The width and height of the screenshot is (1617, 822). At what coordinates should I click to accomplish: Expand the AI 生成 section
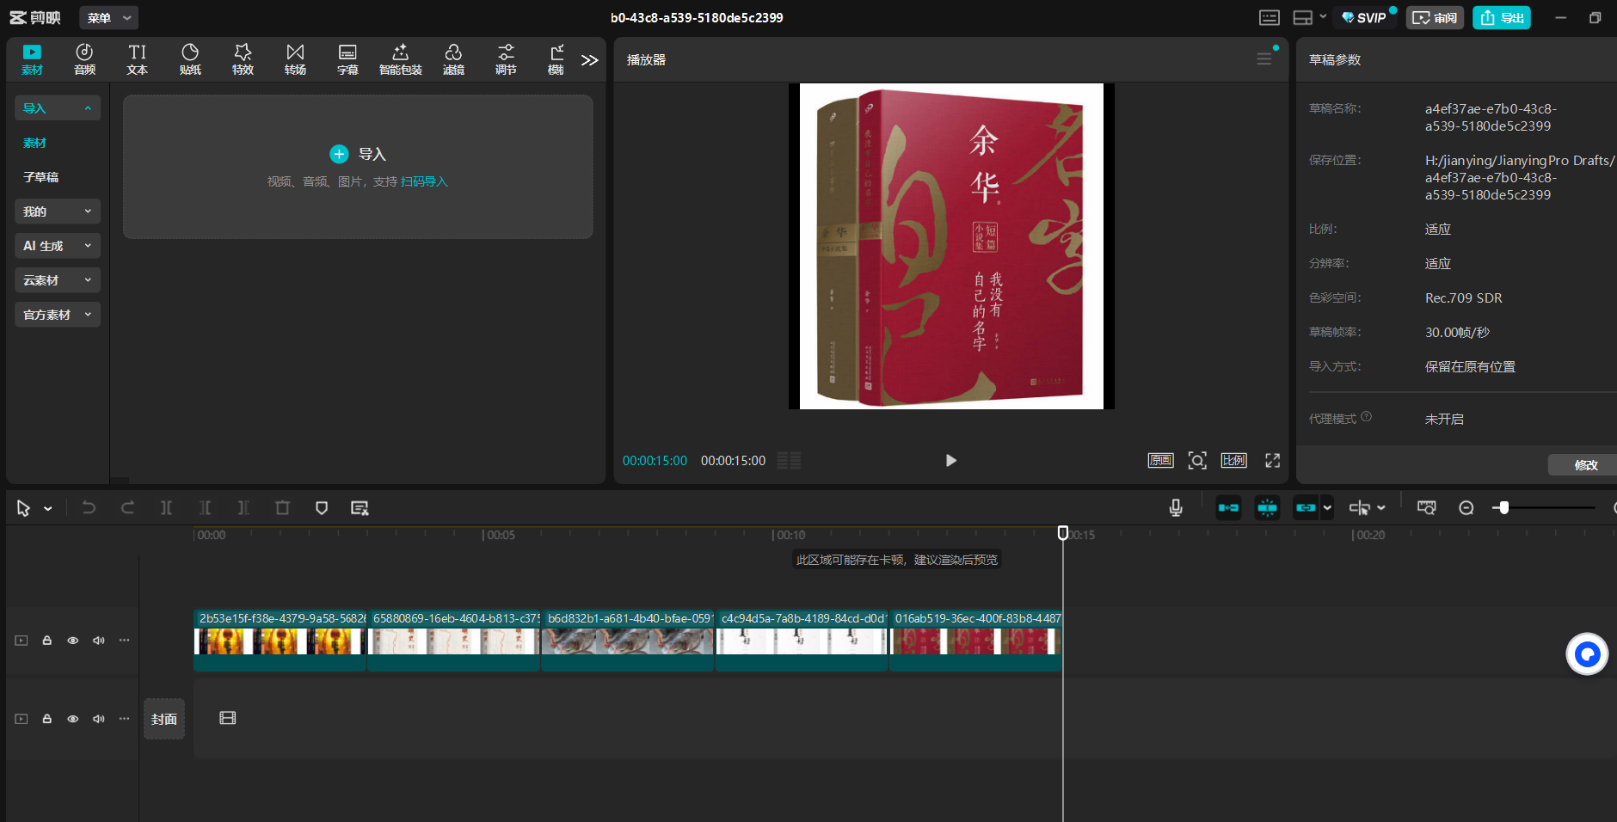pyautogui.click(x=57, y=246)
